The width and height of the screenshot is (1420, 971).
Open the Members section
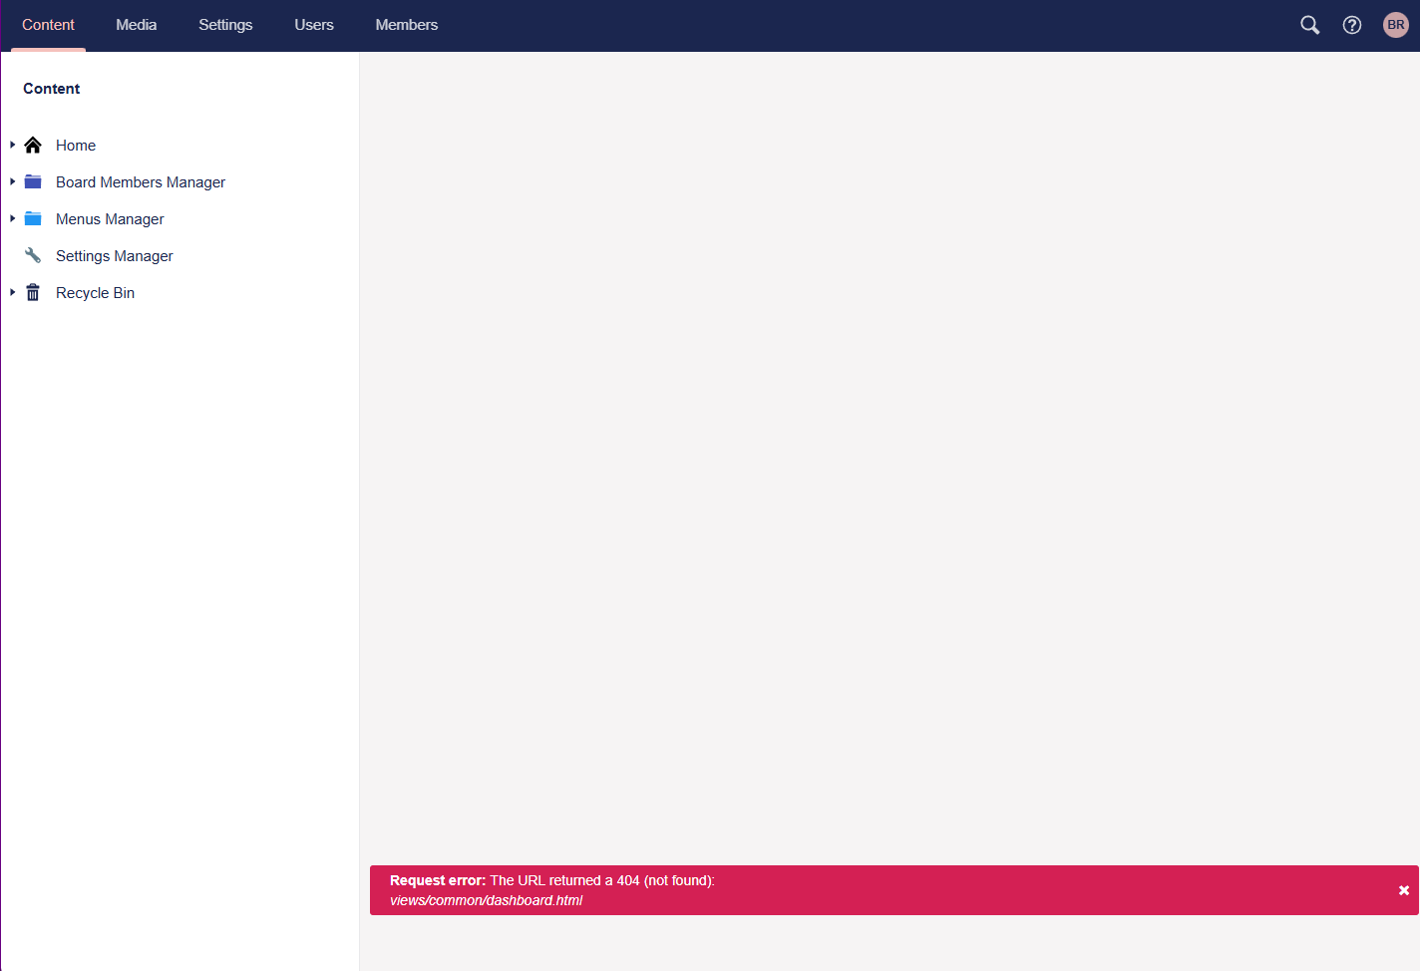coord(406,25)
